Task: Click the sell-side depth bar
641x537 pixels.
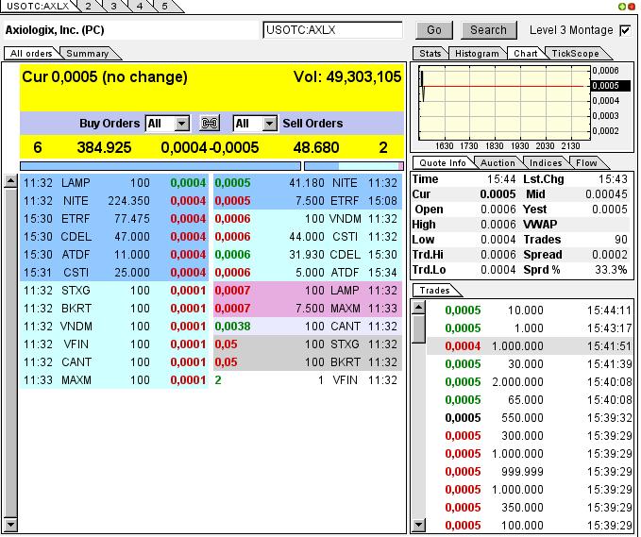Action: pyautogui.click(x=354, y=166)
